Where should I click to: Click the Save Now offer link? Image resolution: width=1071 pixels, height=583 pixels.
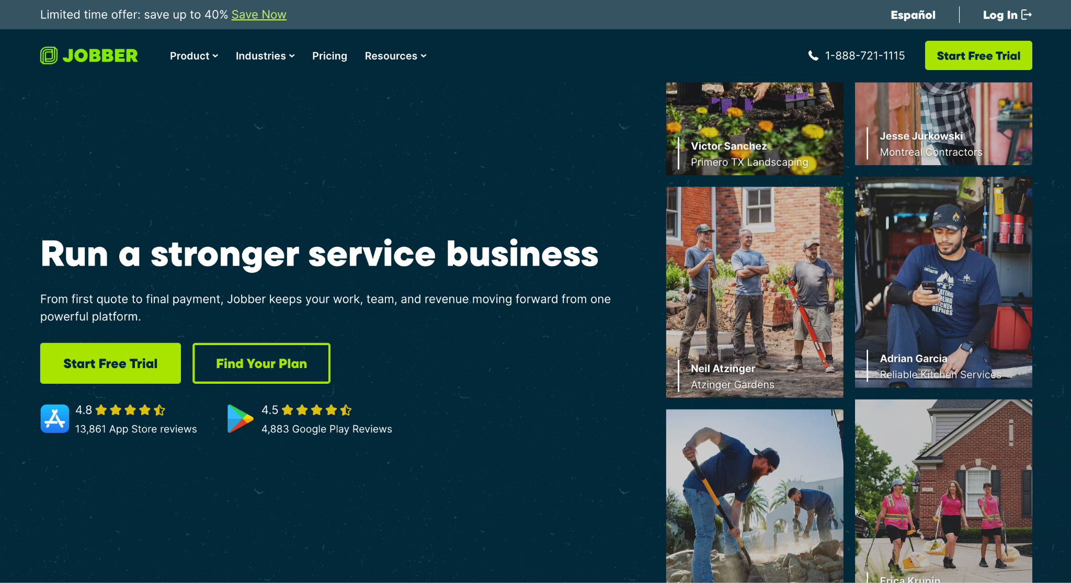[259, 15]
